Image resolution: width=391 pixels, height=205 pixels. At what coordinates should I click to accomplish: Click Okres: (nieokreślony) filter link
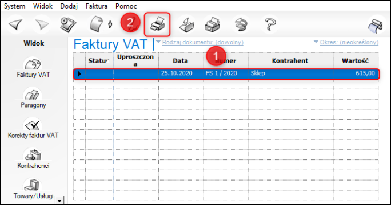tap(349, 42)
